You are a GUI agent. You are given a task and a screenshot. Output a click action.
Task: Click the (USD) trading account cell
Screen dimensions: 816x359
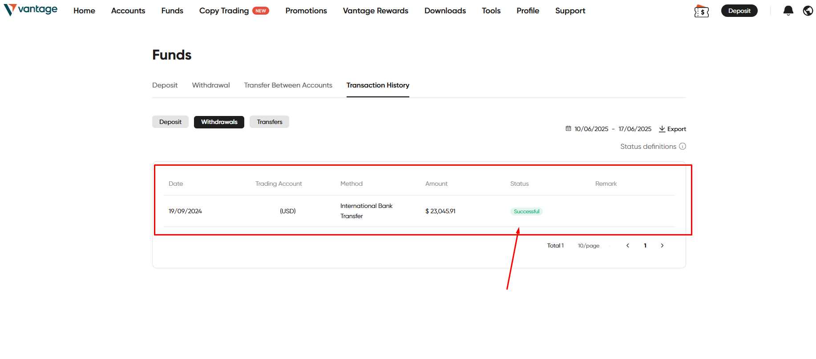(288, 211)
